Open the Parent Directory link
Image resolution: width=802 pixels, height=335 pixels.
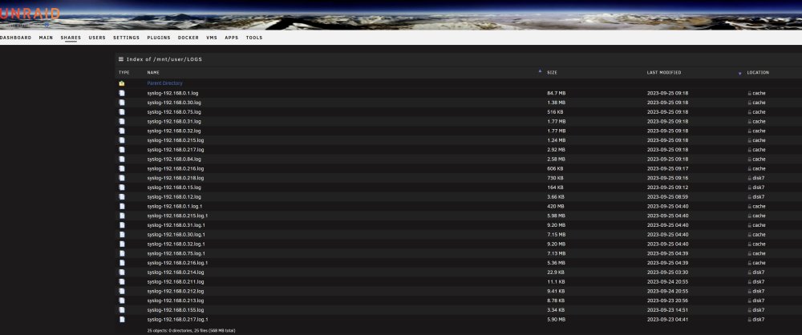(164, 83)
